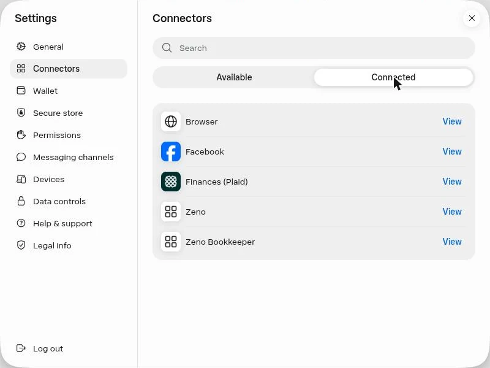
Task: Open Help & support label
Action: point(62,223)
